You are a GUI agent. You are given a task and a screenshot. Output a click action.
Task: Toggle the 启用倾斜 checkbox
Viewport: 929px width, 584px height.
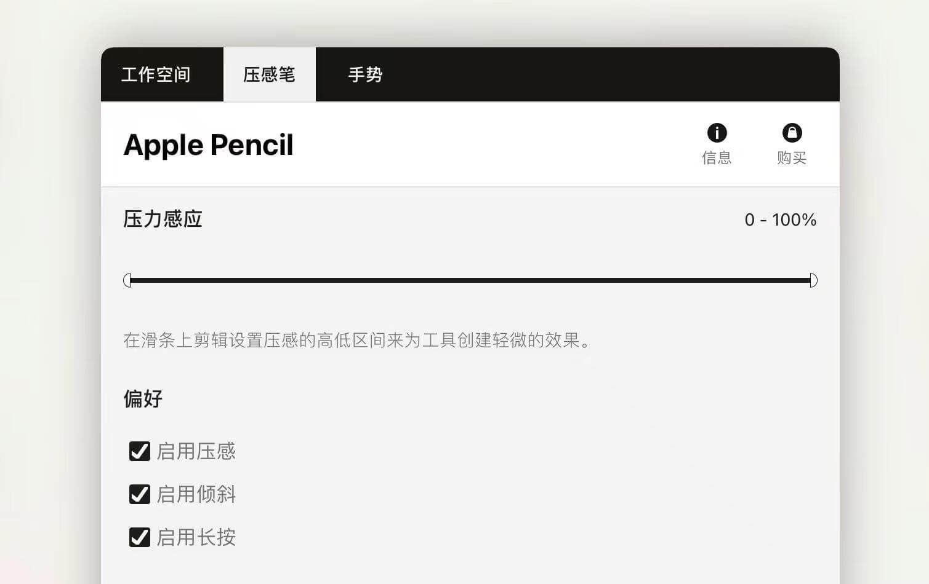pos(140,494)
